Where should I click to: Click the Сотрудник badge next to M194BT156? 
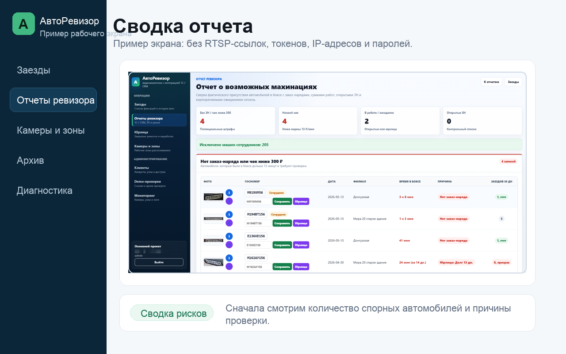coord(279,214)
